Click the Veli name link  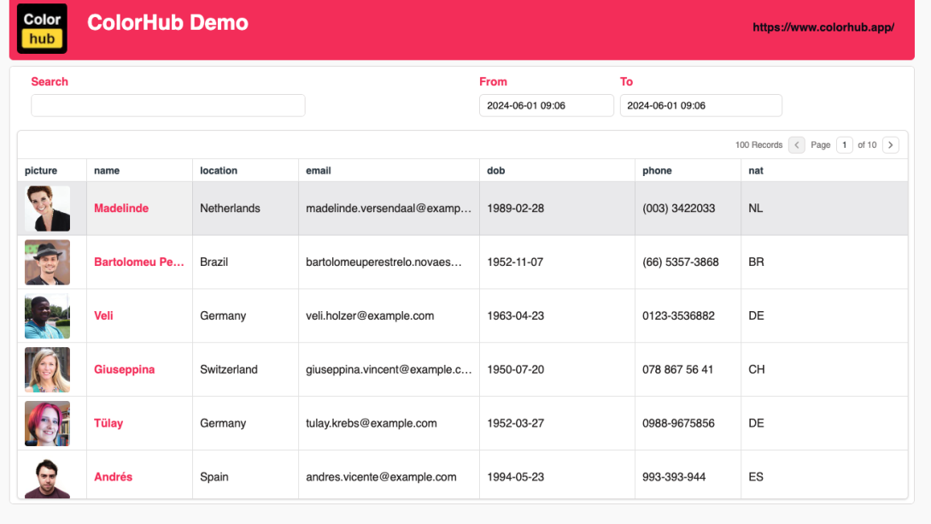point(103,315)
